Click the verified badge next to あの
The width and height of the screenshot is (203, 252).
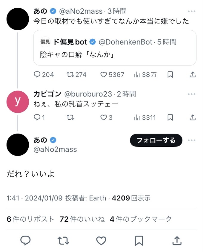click(53, 11)
